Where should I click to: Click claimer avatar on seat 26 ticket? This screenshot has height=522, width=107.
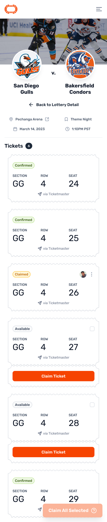tap(83, 274)
